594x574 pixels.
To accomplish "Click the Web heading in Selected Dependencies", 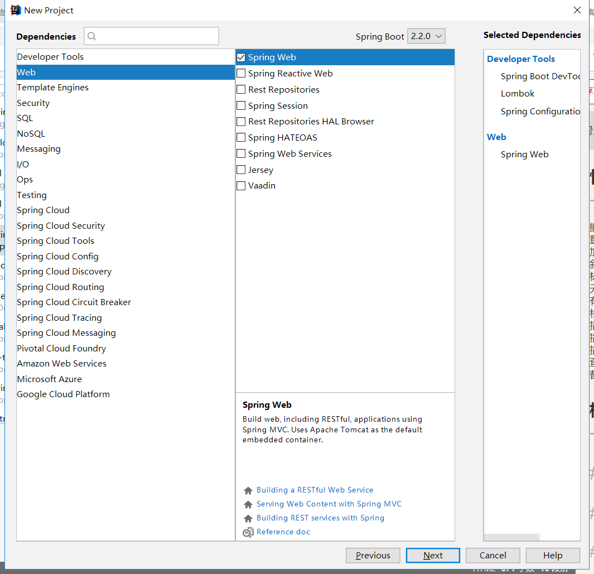I will 496,137.
